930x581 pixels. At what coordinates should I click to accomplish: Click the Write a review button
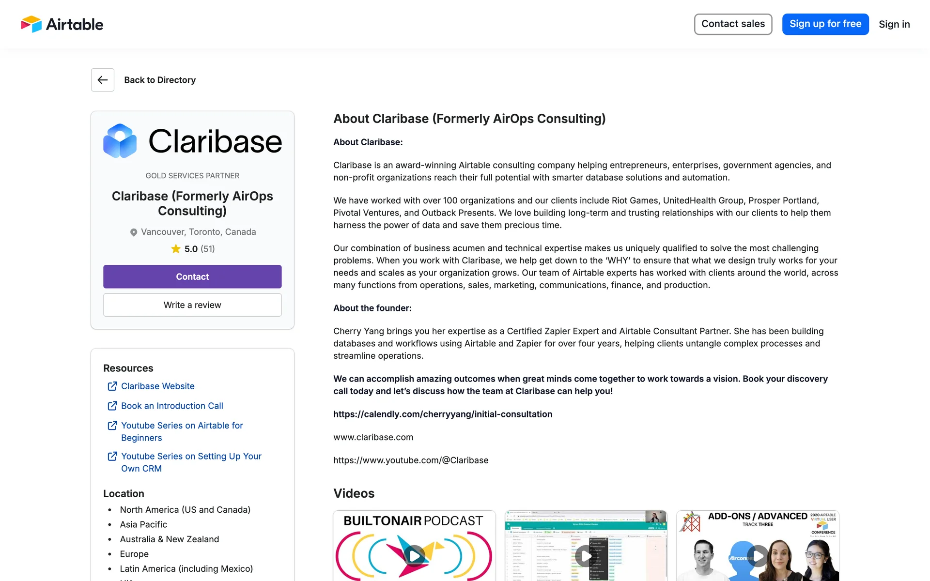click(192, 305)
